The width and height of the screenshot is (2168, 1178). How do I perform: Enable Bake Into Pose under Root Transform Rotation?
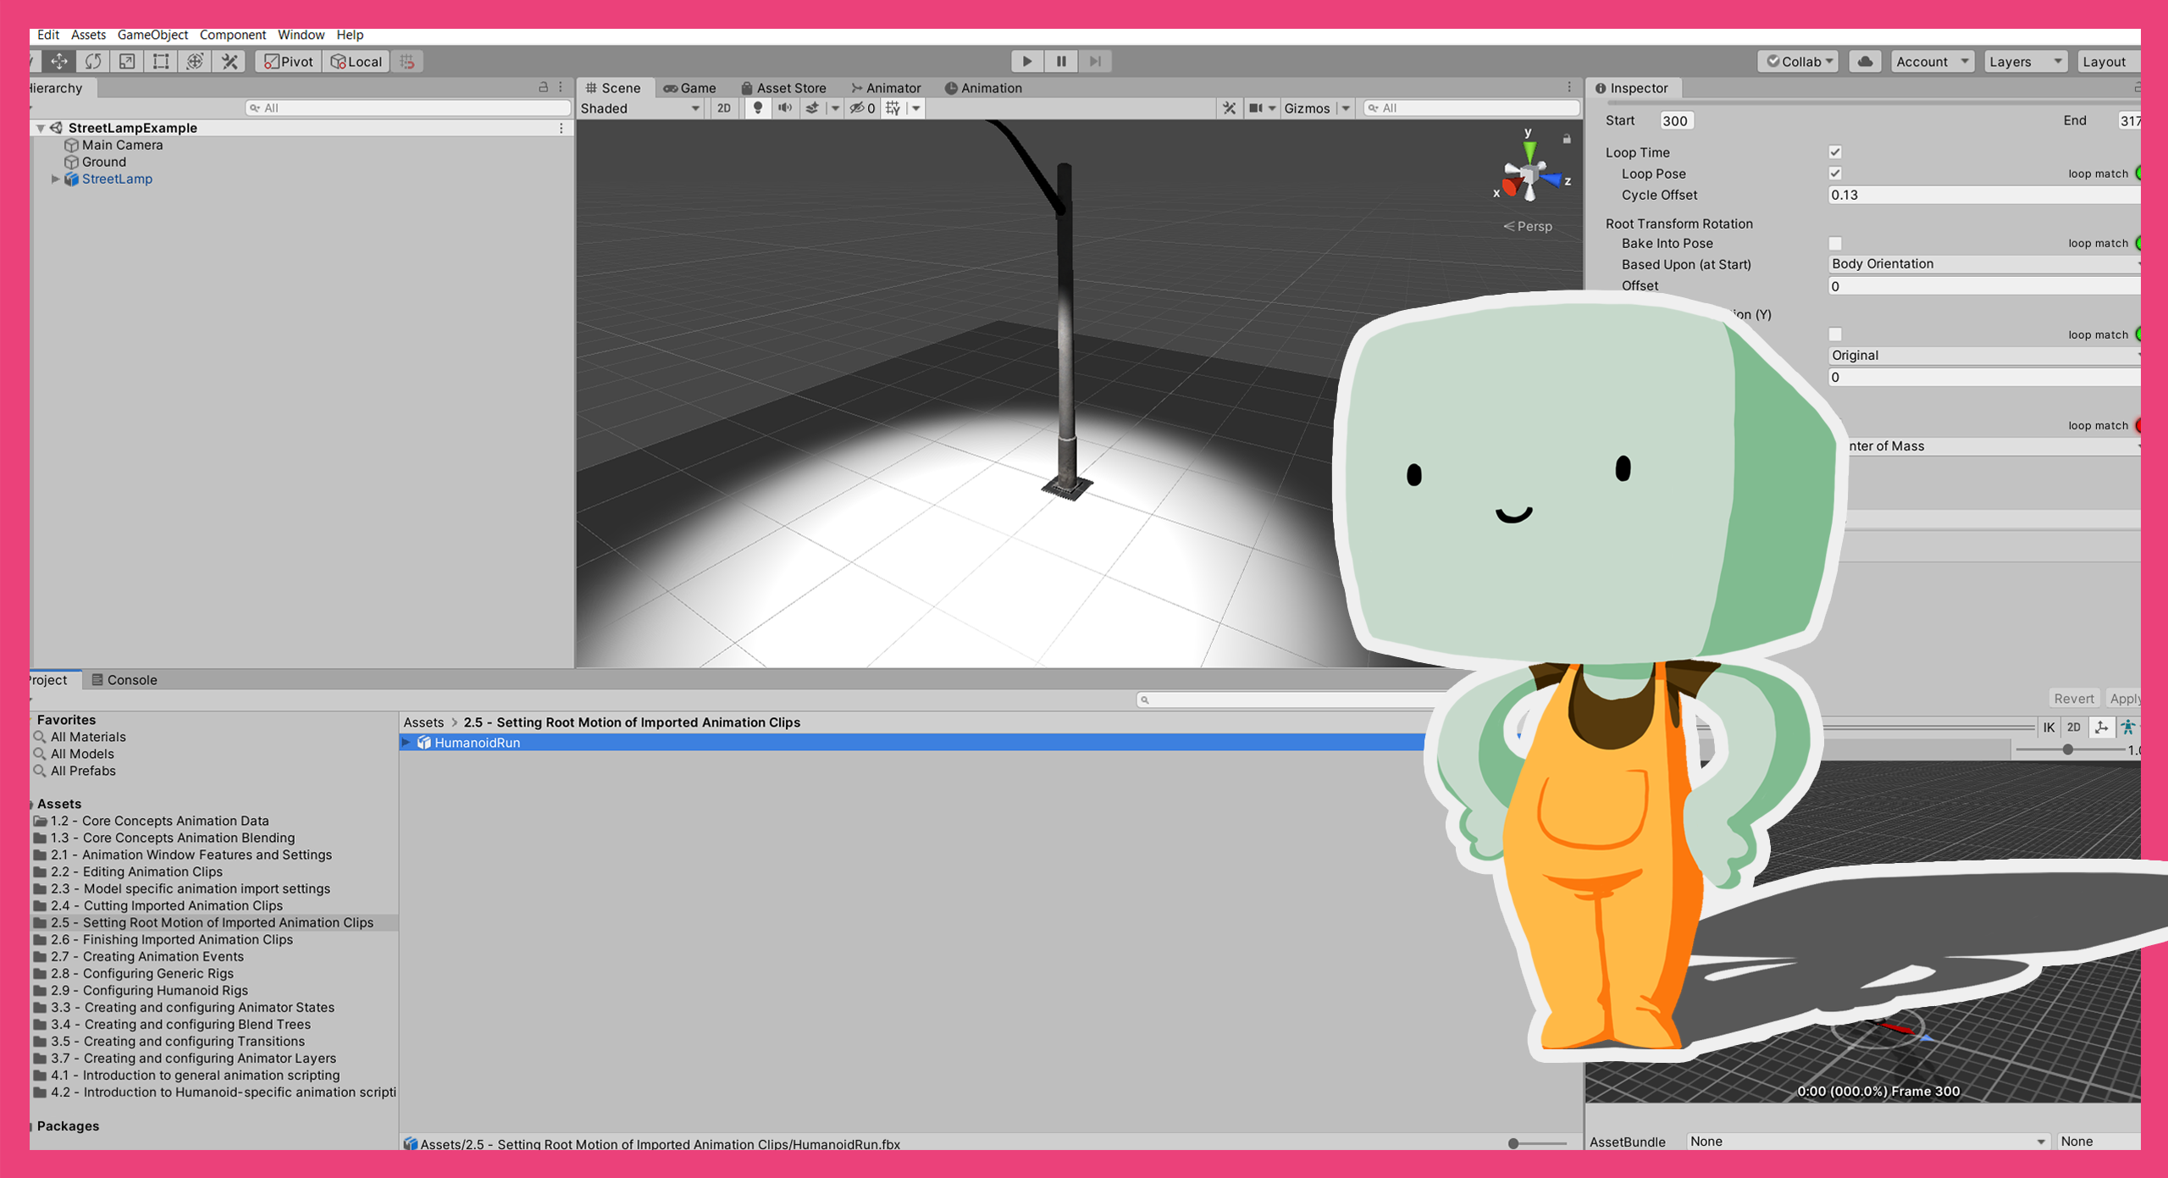[1834, 243]
